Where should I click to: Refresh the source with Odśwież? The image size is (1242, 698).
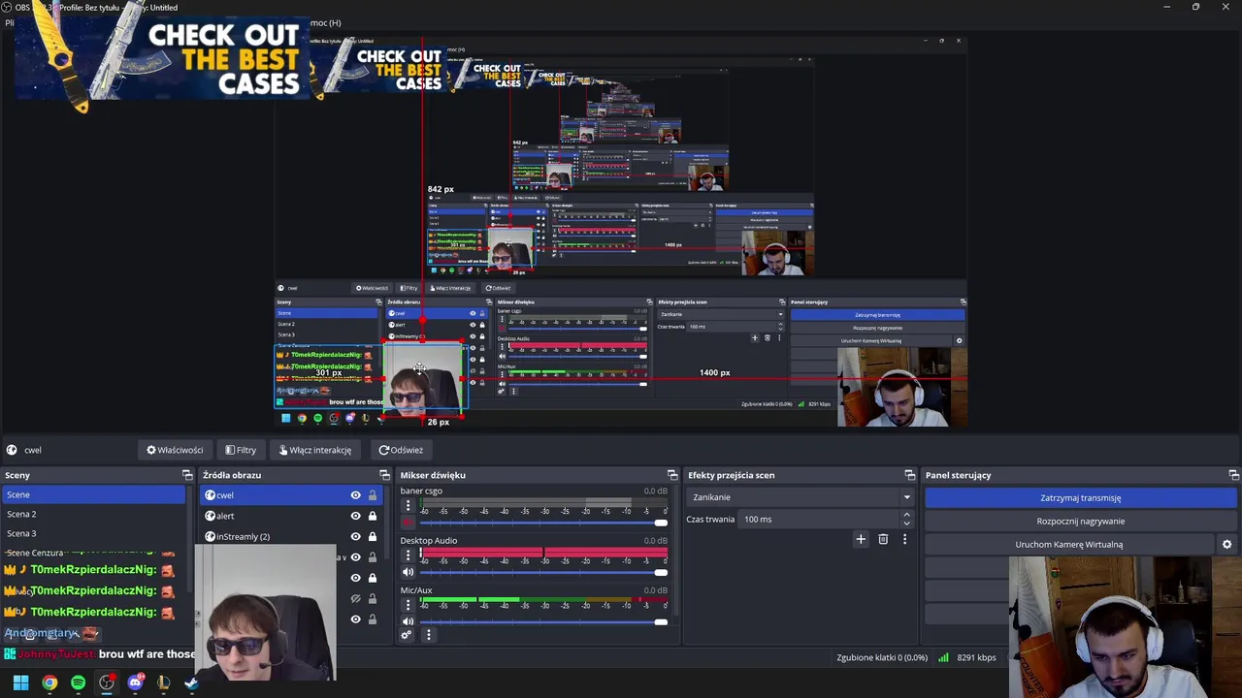(401, 450)
